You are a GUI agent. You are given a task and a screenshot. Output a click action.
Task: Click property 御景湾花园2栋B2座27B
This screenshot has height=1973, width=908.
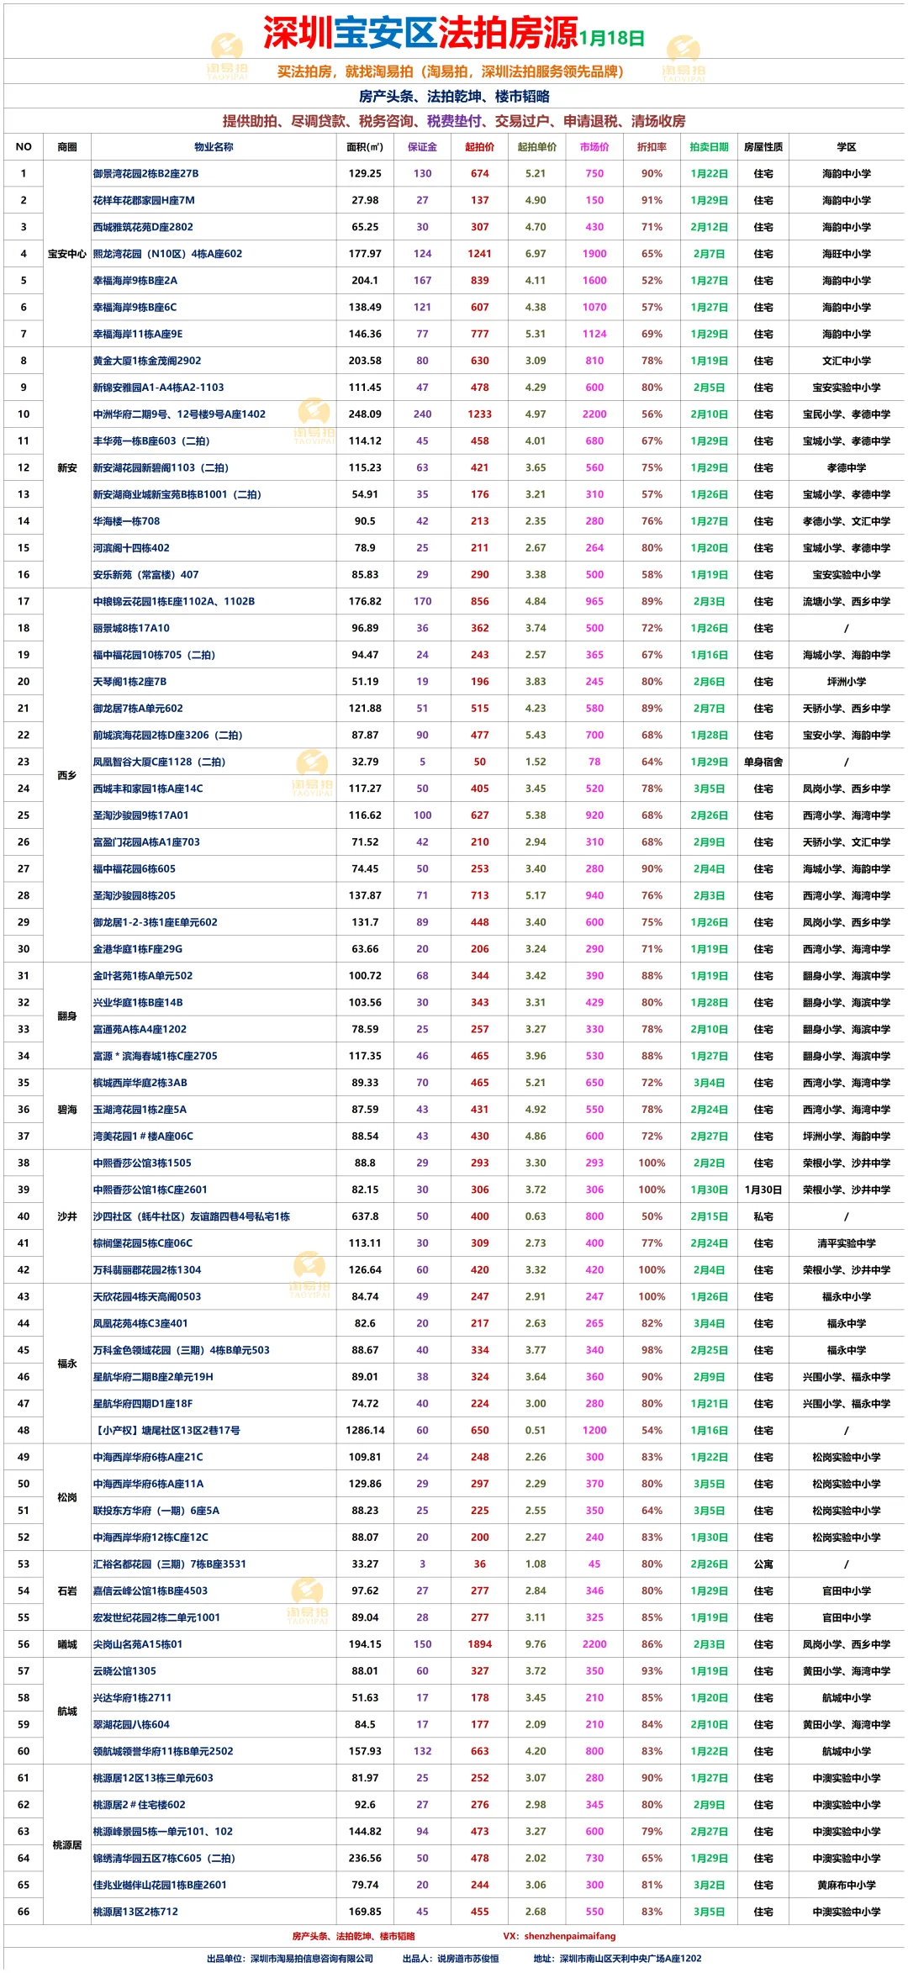(x=145, y=174)
